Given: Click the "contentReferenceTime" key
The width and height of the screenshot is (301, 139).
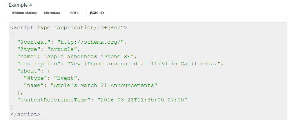Looking at the screenshot, I should coord(54,100).
